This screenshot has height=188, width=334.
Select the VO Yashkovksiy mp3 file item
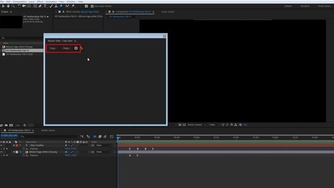click(19, 54)
